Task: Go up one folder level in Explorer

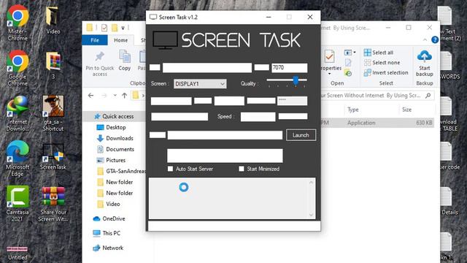Action: [125, 96]
